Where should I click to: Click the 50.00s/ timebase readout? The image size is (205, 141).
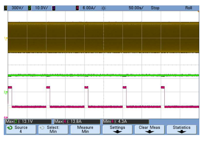136,8
